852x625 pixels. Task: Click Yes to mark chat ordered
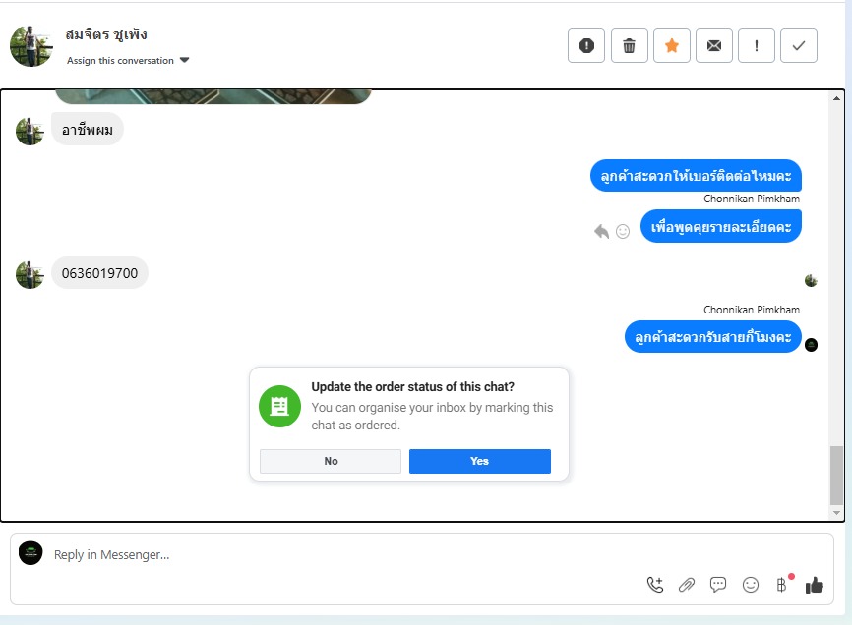click(x=480, y=461)
